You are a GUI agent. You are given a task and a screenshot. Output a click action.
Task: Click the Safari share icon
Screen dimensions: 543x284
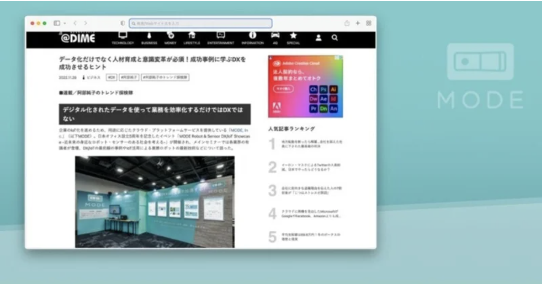(347, 23)
